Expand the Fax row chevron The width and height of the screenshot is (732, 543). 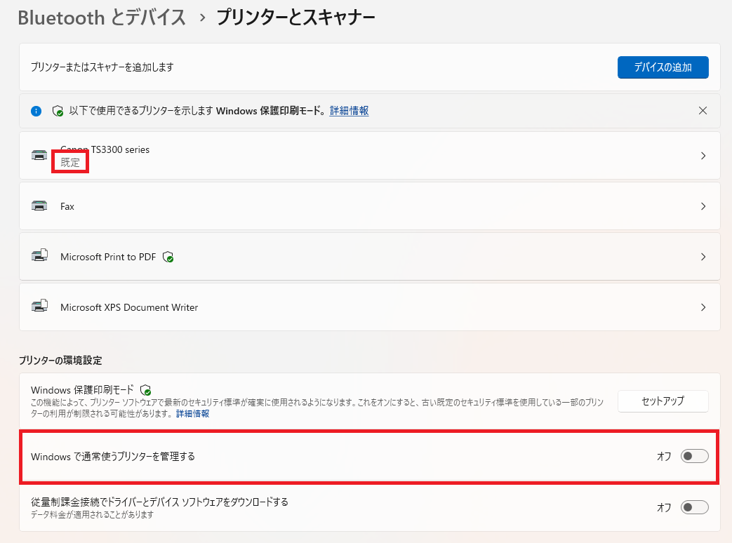pyautogui.click(x=703, y=206)
